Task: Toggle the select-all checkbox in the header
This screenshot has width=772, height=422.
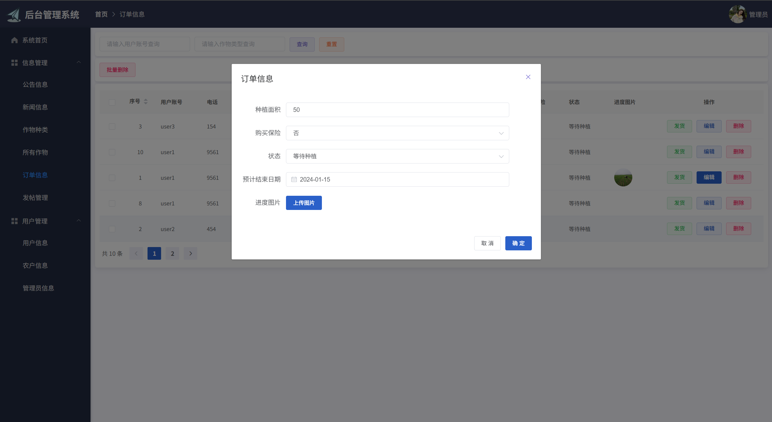Action: click(x=112, y=102)
